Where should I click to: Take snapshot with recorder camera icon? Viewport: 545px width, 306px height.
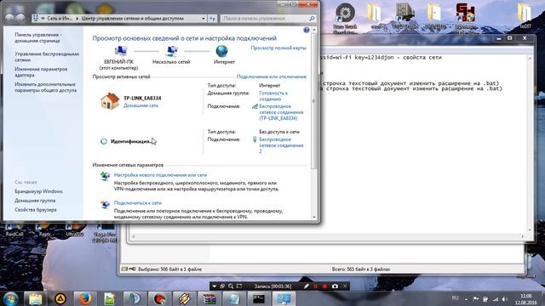(x=335, y=286)
